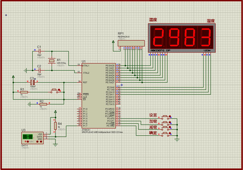The image size is (243, 170).
Task: Click the 温度 text label
Action: [x=153, y=20]
